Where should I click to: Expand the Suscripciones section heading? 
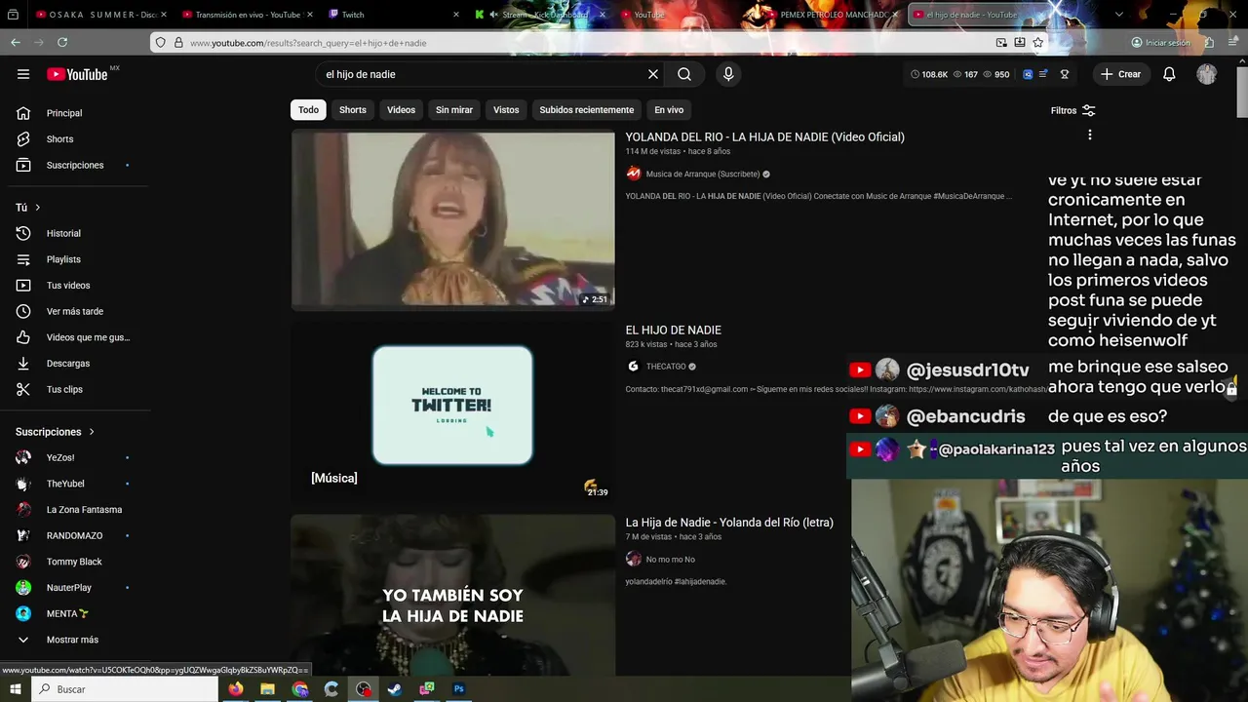(x=56, y=432)
